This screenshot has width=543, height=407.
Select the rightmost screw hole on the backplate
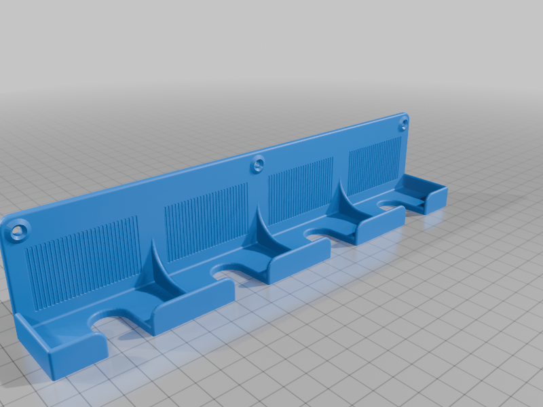pyautogui.click(x=404, y=124)
